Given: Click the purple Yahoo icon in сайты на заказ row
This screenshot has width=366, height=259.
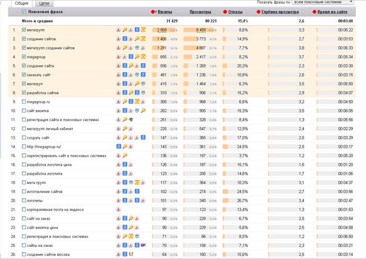Looking at the screenshot, I should [143, 245].
